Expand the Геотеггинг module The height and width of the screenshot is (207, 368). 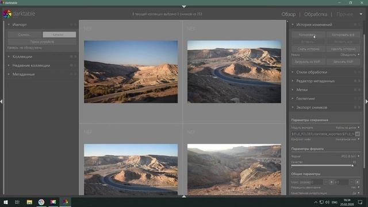pyautogui.click(x=293, y=98)
